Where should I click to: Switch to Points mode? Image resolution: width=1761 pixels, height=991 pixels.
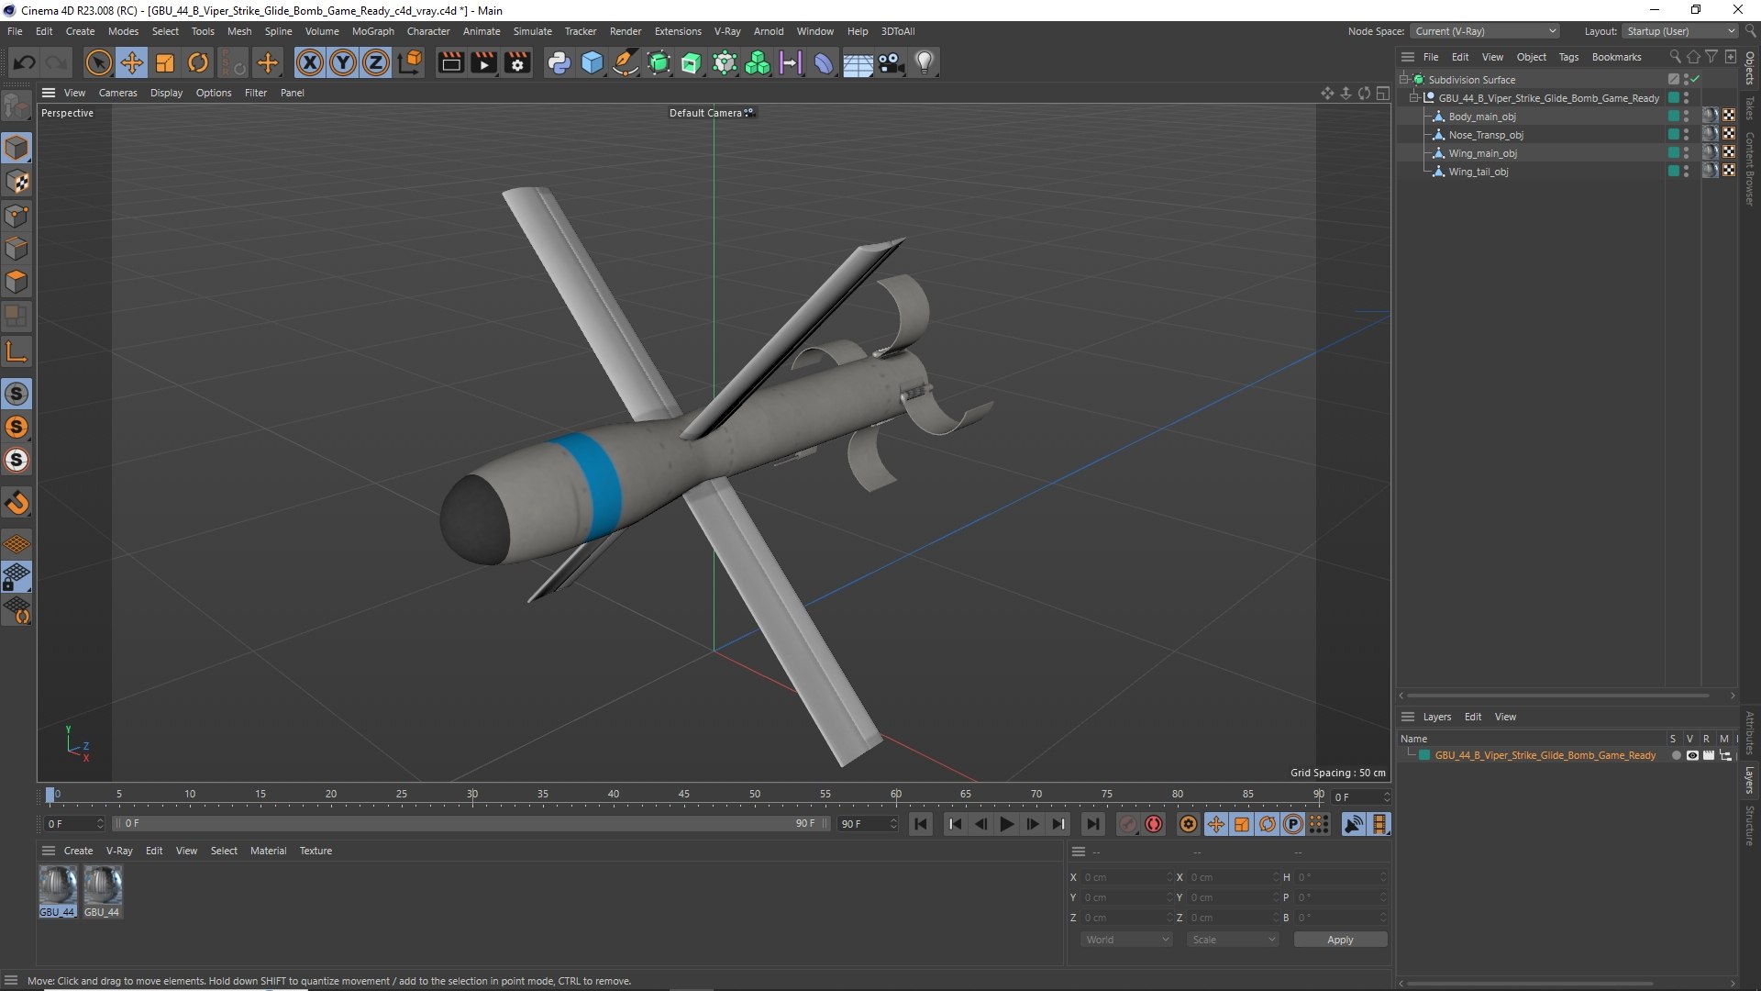coord(17,216)
